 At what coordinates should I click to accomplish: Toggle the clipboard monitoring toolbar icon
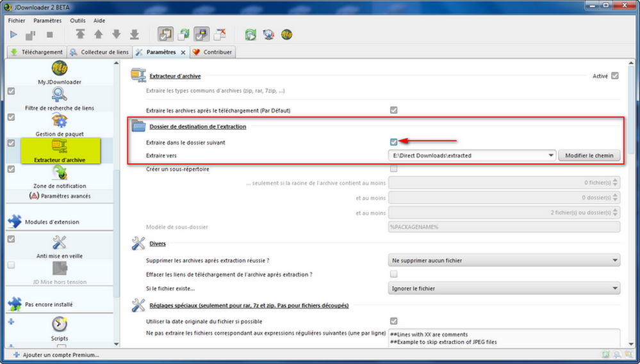click(x=165, y=35)
